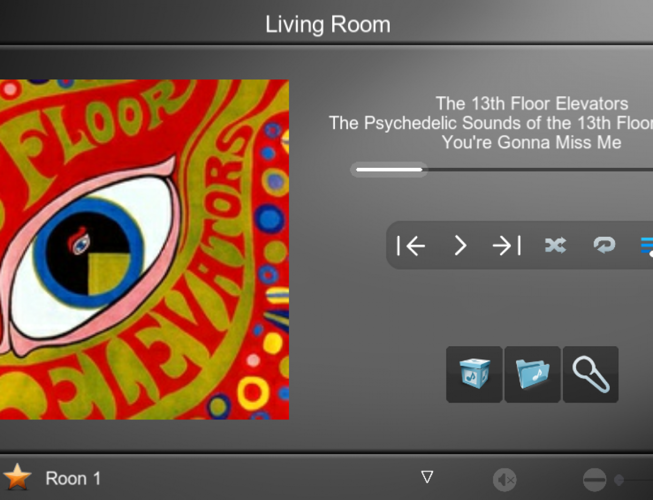This screenshot has height=500, width=653.
Task: Open the music library box icon
Action: 474,374
